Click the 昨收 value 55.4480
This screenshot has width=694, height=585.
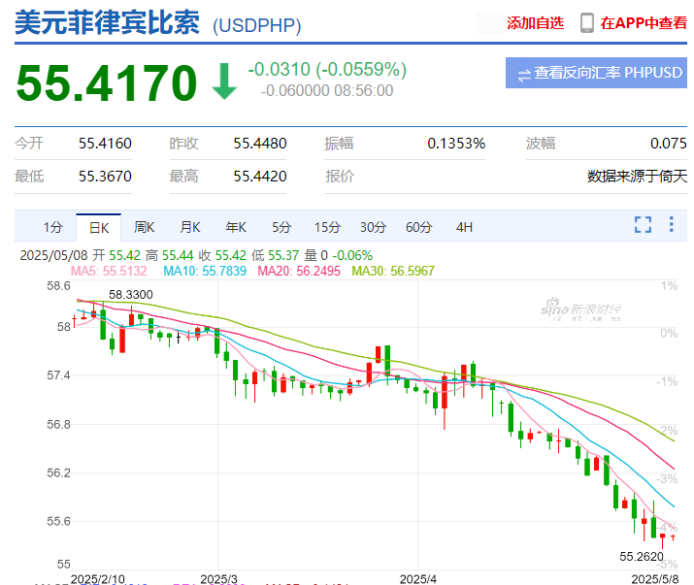tap(260, 144)
